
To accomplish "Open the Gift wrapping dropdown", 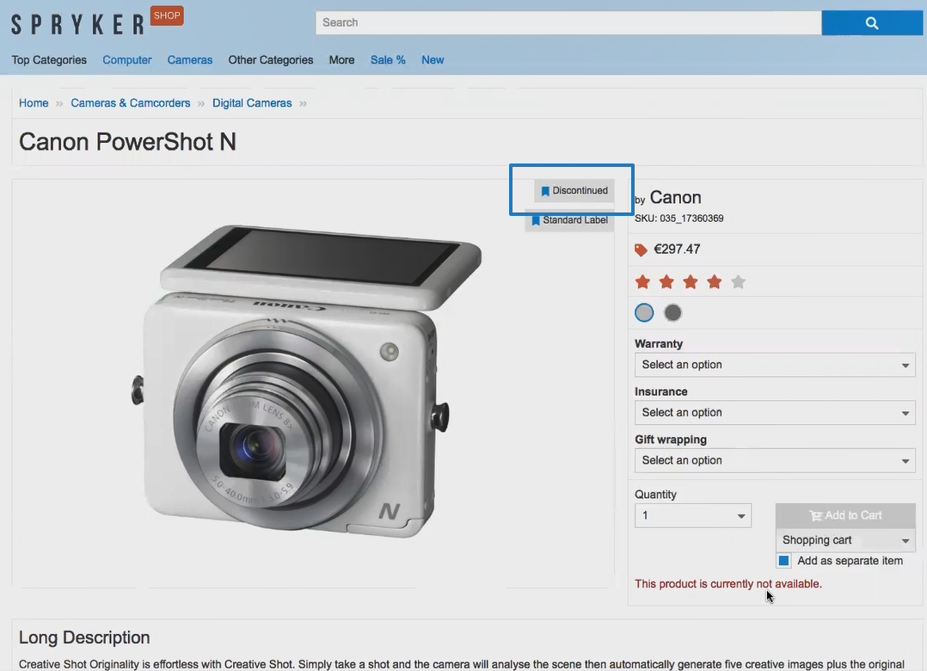I will pos(775,460).
